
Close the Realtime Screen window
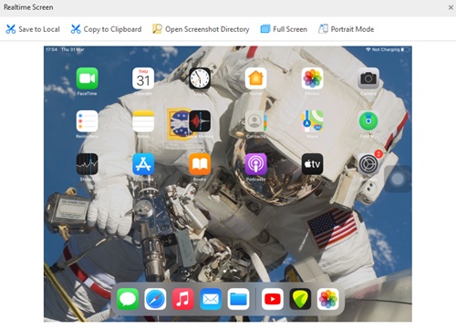(451, 7)
